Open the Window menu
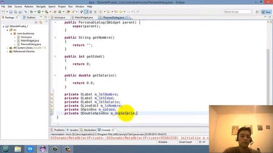Screen dimensions: 273x153 pyautogui.click(x=80, y=7)
